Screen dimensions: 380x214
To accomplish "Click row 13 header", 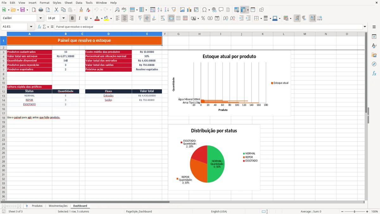I will coord(3,95).
